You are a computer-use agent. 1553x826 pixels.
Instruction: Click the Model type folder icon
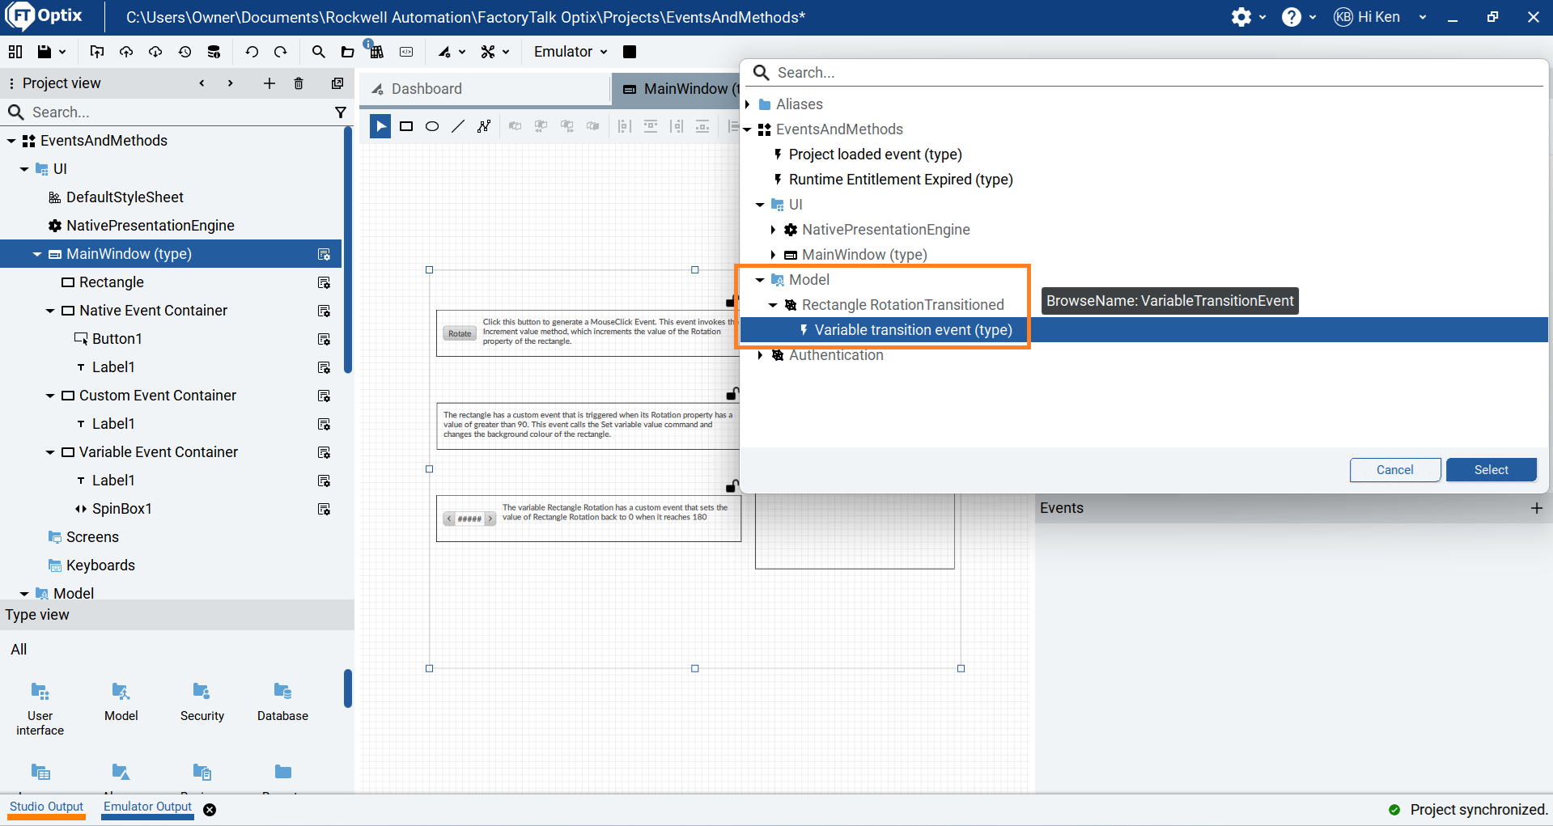(121, 691)
